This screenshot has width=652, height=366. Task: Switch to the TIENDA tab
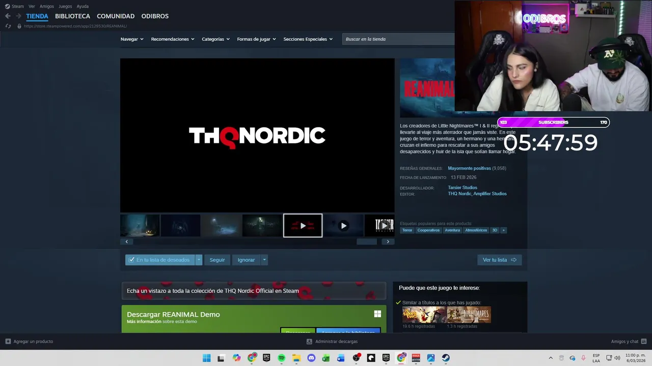point(37,16)
